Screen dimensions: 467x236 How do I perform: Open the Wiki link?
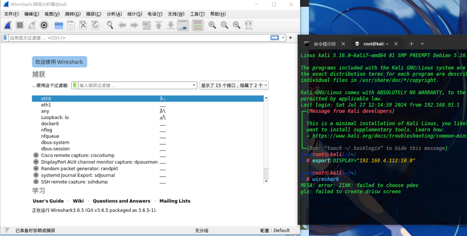click(78, 201)
